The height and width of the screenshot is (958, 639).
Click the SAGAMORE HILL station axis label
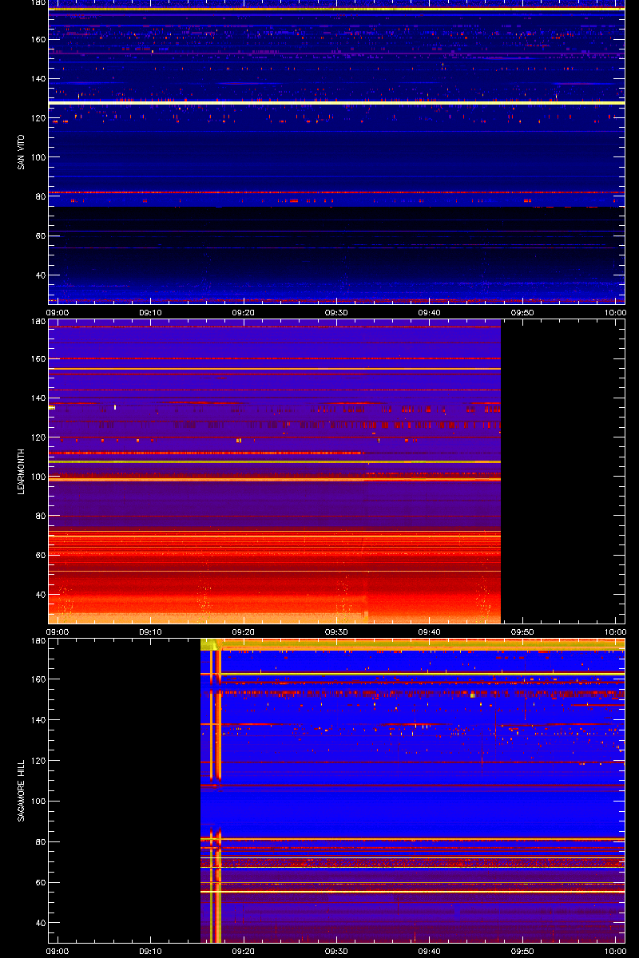pyautogui.click(x=21, y=790)
